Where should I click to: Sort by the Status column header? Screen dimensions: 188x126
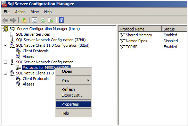174,29
